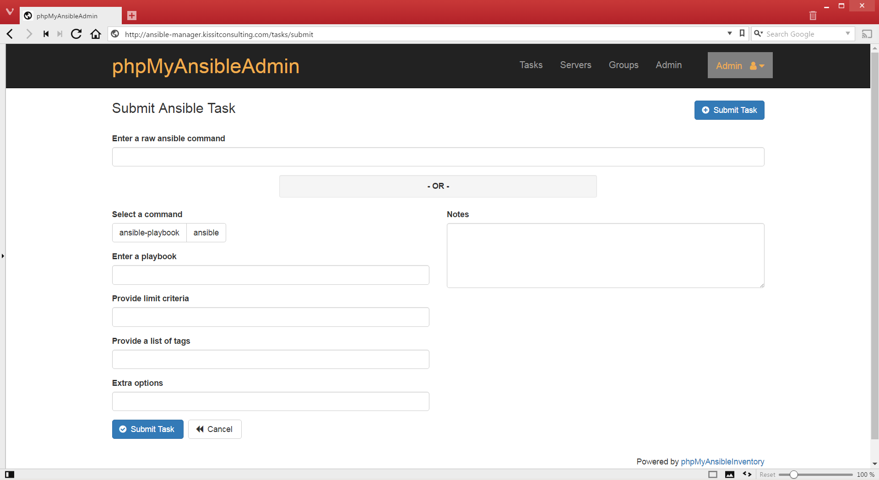Reload the page
This screenshot has height=480, width=879.
(x=76, y=34)
